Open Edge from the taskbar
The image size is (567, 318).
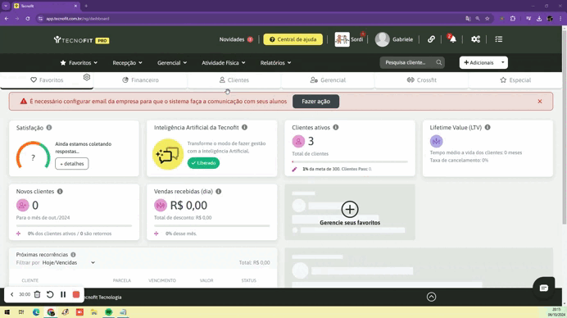tap(36, 312)
